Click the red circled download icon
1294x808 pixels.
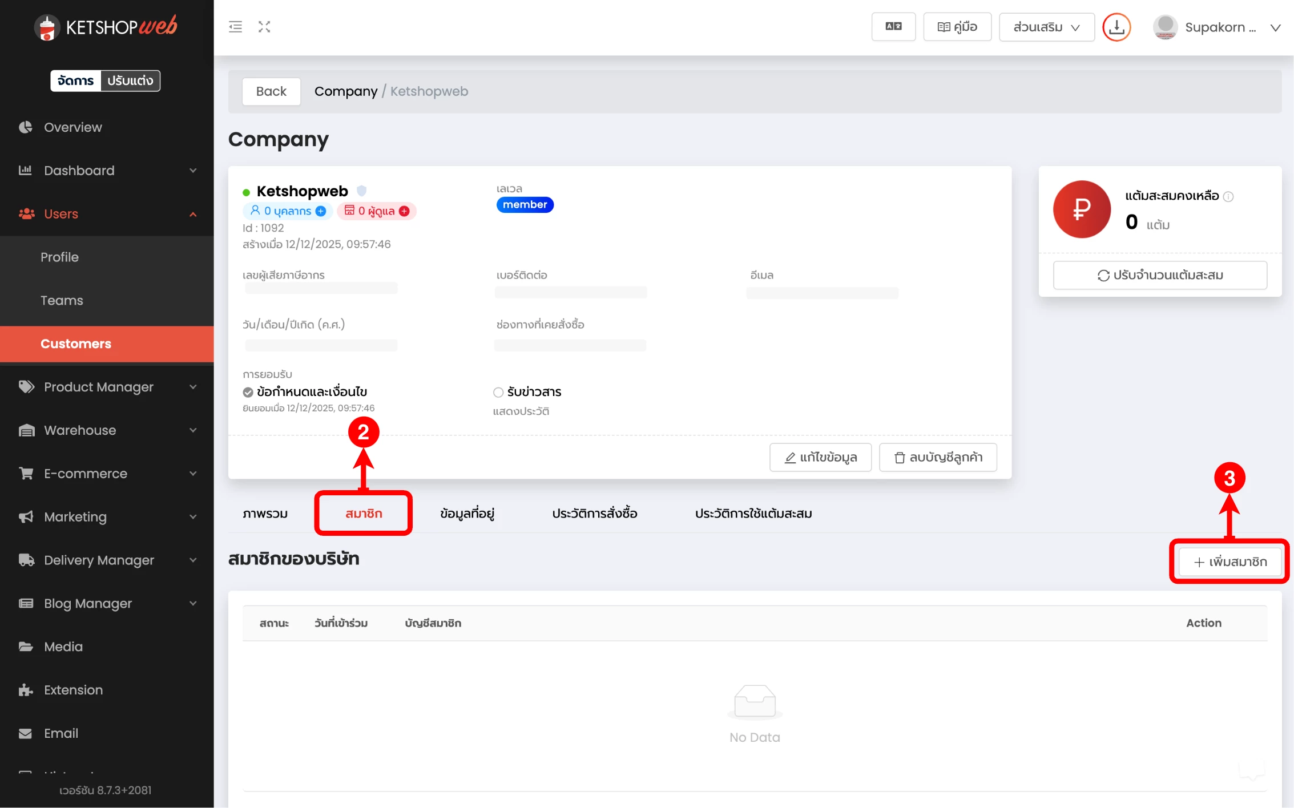pos(1116,27)
